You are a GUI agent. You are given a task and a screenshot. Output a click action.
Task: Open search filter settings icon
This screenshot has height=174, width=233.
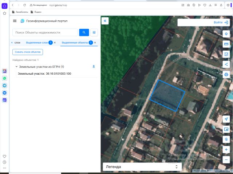click(94, 32)
